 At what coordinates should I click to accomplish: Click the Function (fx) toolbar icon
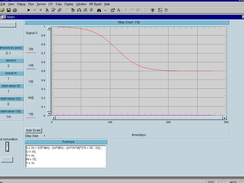click(119, 10)
